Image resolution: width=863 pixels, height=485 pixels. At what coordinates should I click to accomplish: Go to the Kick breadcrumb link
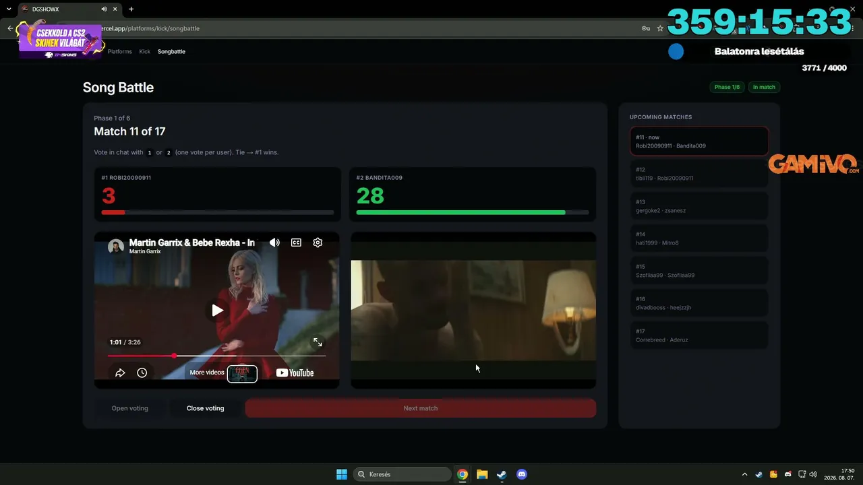click(145, 51)
